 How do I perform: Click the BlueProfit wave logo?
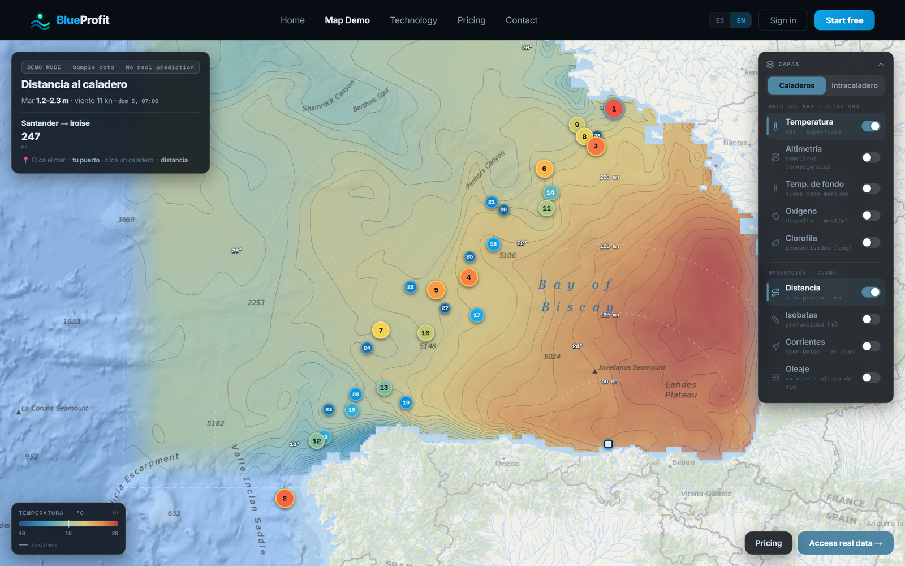coord(40,21)
